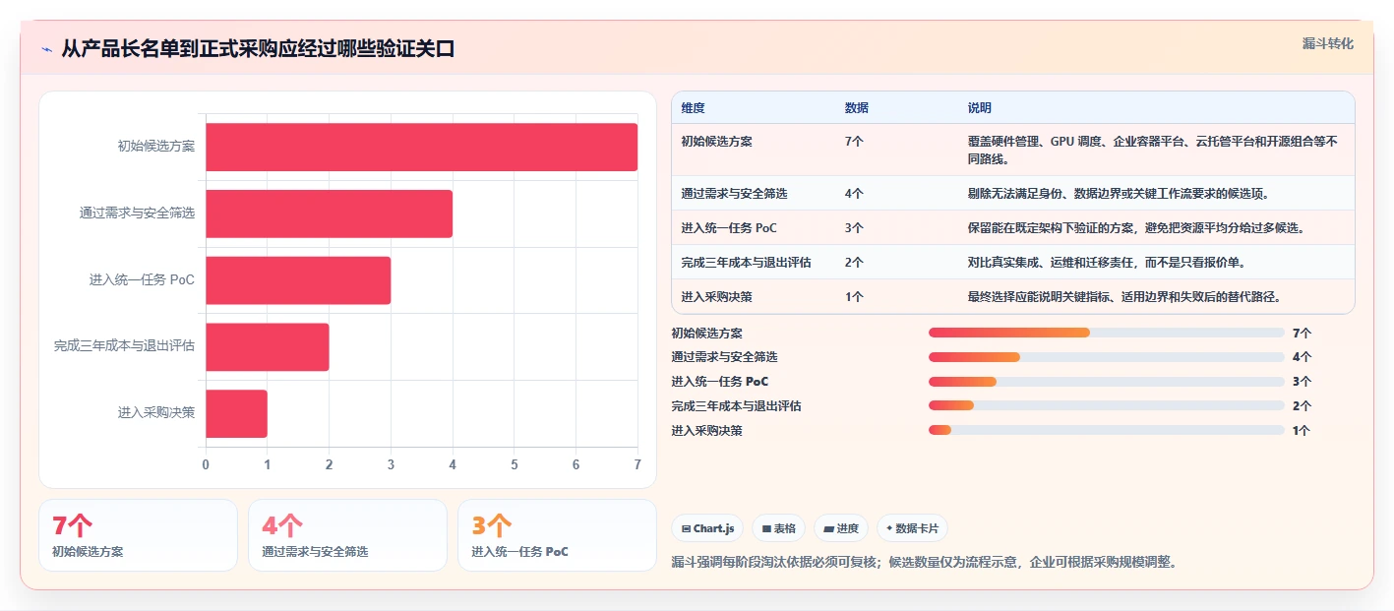Click the 进入采购决策 cell in the table

coord(716,297)
